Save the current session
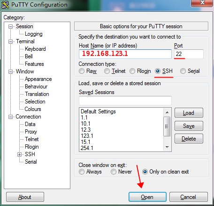Screen dimensions: 214x206 [189, 126]
